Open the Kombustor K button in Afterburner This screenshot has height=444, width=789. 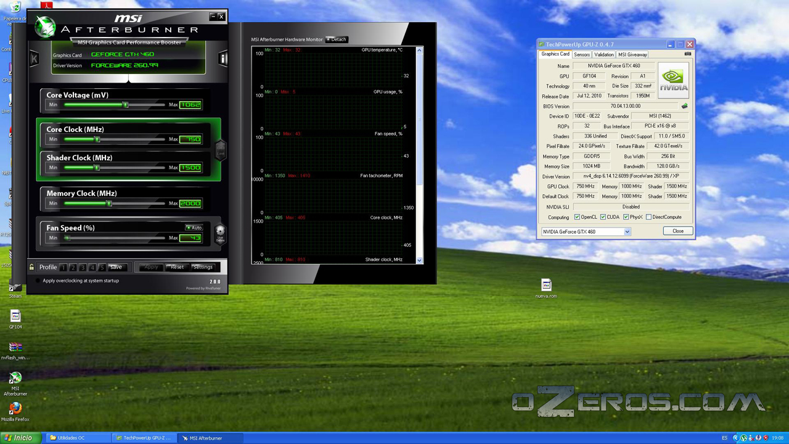pos(35,59)
